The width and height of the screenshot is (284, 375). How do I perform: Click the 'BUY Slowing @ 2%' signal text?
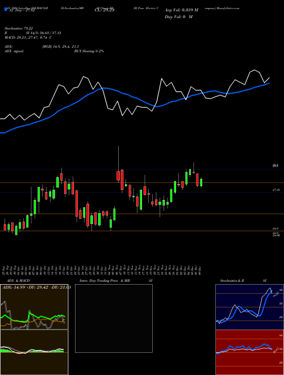tap(89, 51)
